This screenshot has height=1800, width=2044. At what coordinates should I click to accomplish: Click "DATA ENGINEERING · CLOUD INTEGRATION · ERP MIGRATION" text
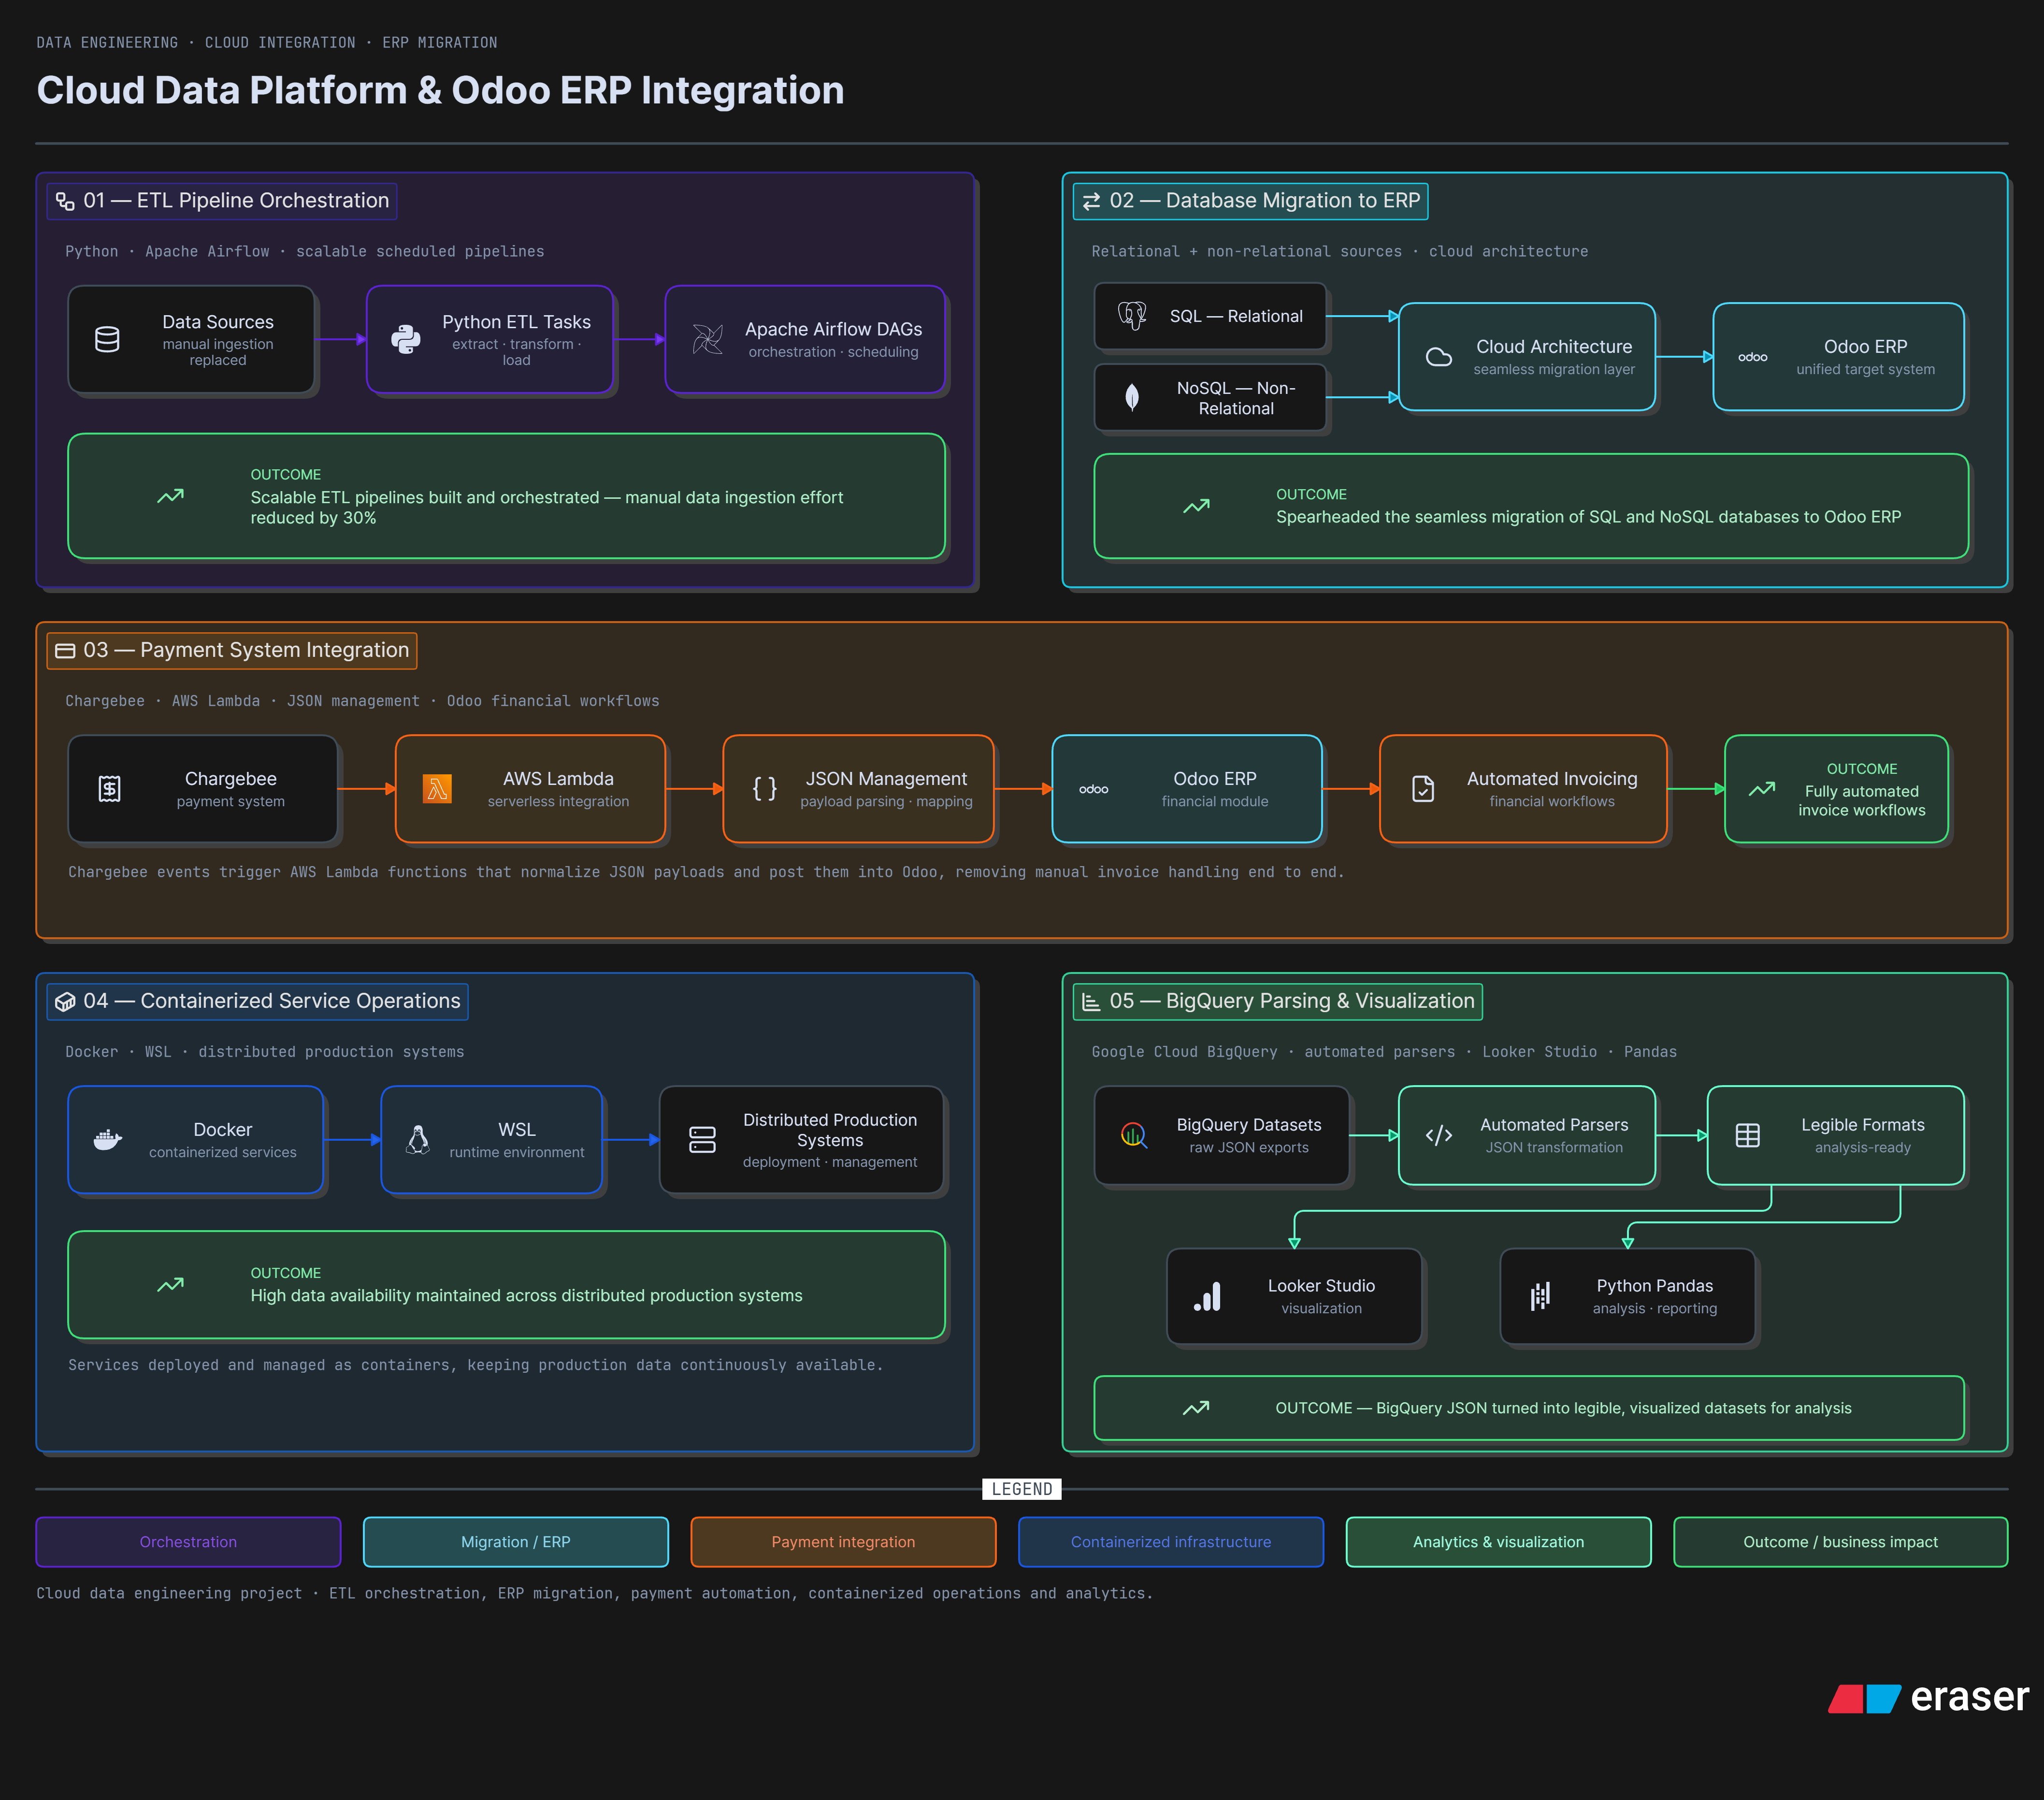coord(267,42)
